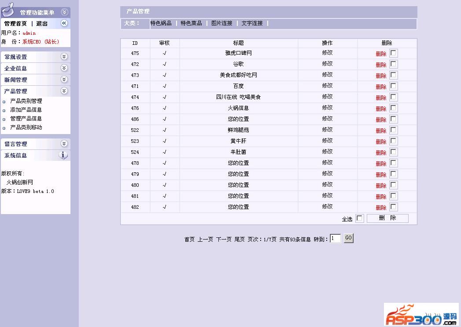Click 修改 for 火锅信息 row
461x327 pixels.
(x=327, y=108)
